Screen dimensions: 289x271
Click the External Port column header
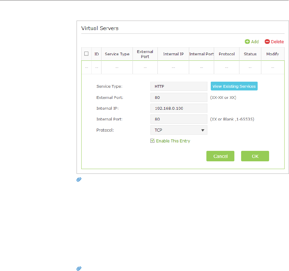pyautogui.click(x=145, y=54)
